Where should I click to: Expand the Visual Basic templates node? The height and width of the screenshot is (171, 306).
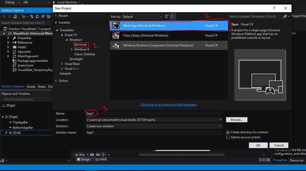(62, 64)
